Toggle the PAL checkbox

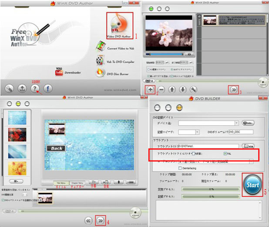coord(225,154)
